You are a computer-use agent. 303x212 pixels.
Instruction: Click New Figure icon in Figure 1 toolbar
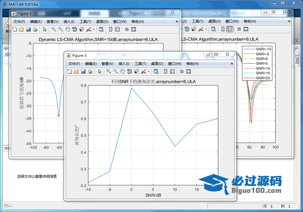(x=14, y=29)
